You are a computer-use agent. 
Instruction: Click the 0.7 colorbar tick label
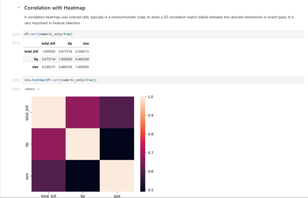pos(151,153)
